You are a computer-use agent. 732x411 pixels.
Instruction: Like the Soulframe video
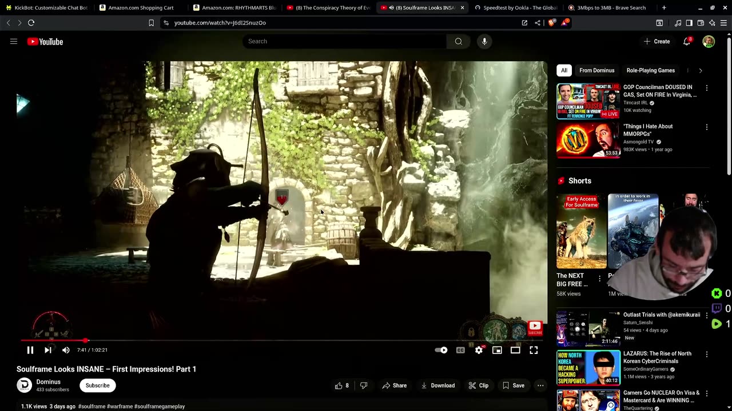[342, 385]
